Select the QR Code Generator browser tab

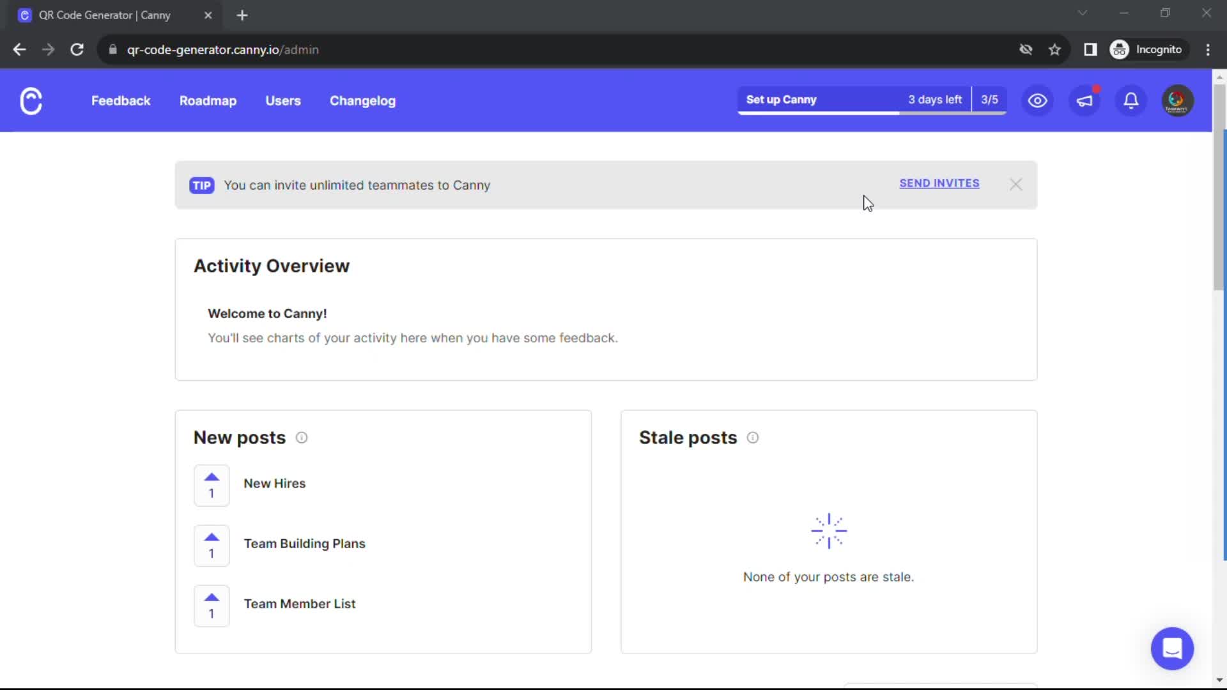click(x=105, y=15)
